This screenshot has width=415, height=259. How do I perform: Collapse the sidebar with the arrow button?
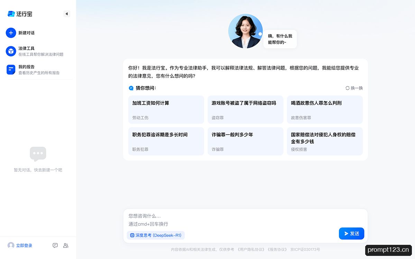tap(67, 14)
